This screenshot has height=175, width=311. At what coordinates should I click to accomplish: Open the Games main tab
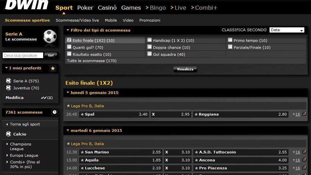point(131,8)
